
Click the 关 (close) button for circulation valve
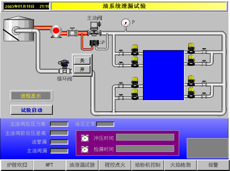(82, 61)
